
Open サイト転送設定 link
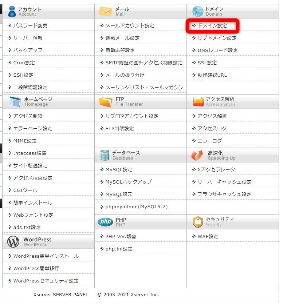pos(30,165)
